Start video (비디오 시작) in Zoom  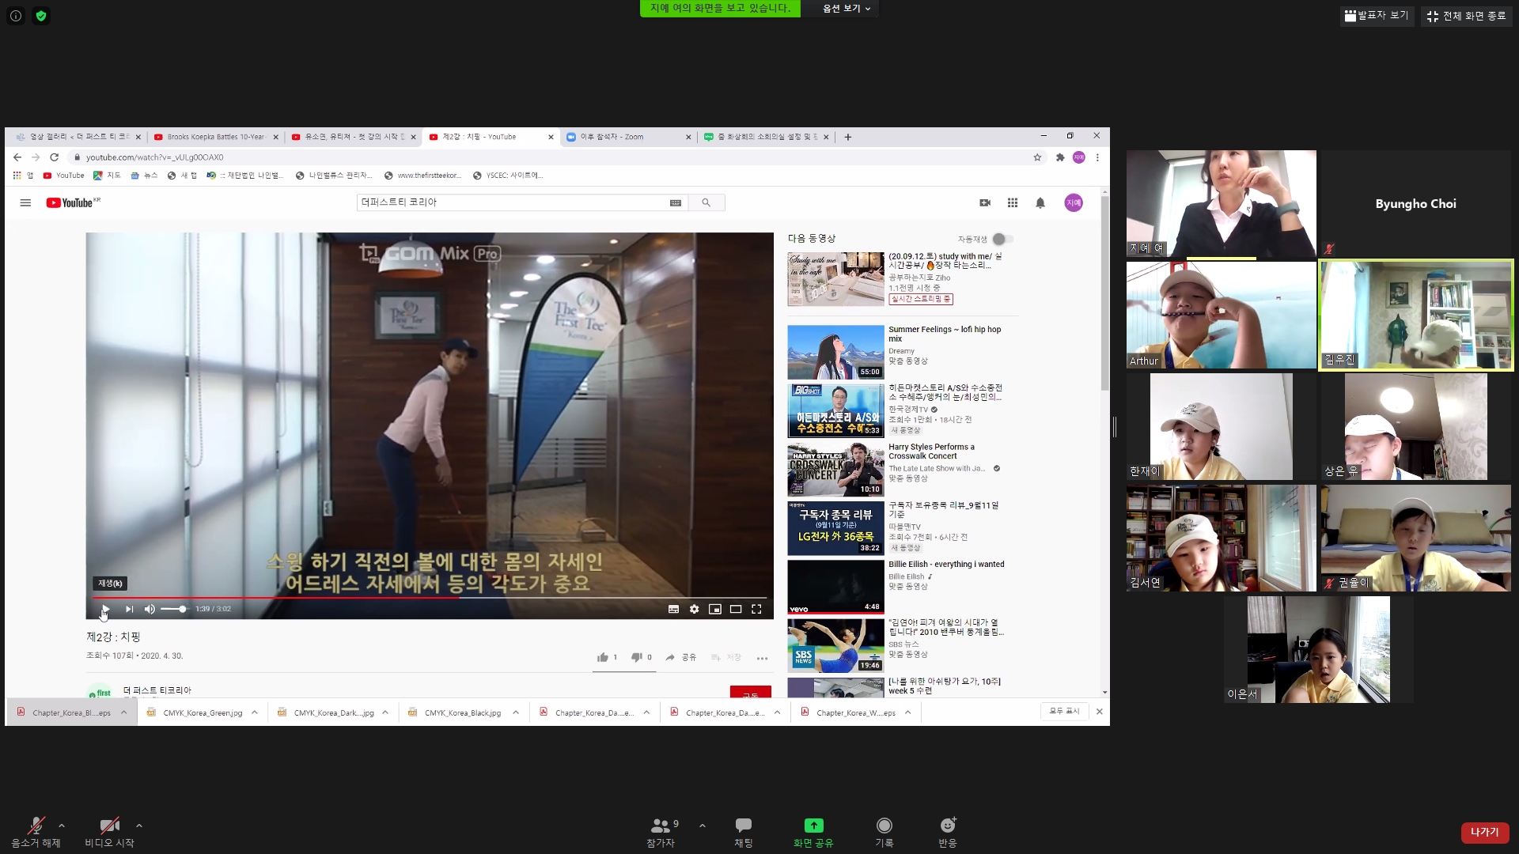[x=109, y=826]
